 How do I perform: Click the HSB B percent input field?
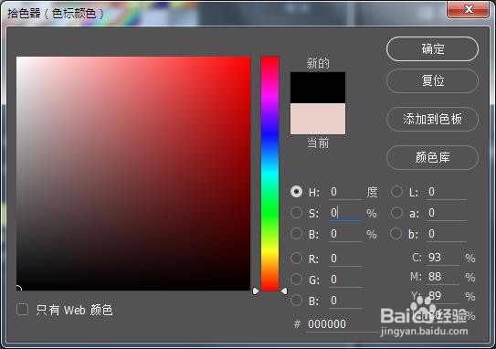[344, 234]
